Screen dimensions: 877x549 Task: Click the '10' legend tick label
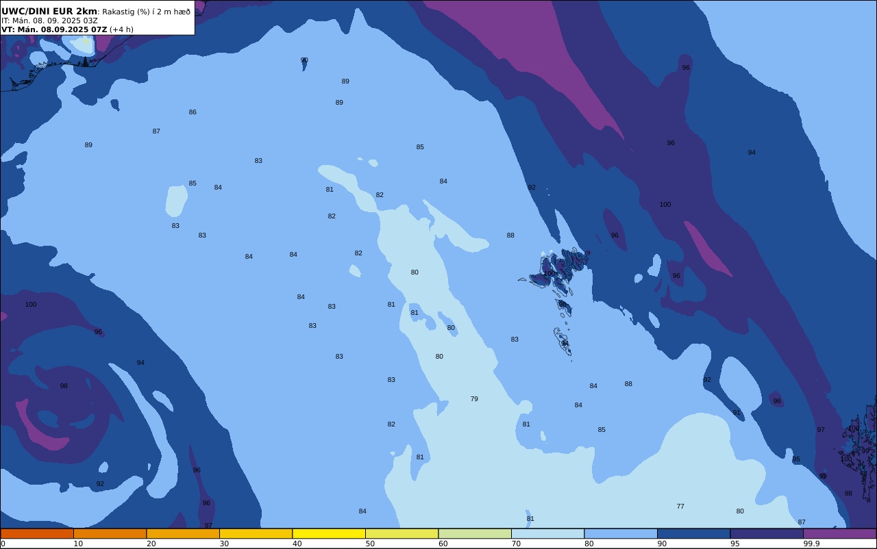coord(78,544)
